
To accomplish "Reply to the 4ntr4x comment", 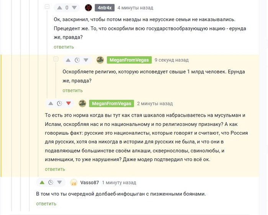I will (x=64, y=47).
